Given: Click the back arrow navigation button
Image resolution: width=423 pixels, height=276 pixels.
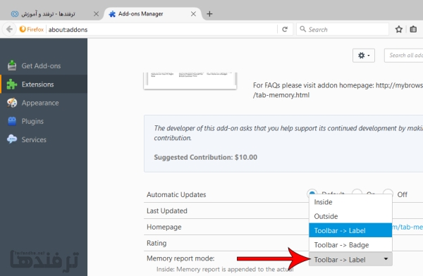Looking at the screenshot, I should point(9,29).
